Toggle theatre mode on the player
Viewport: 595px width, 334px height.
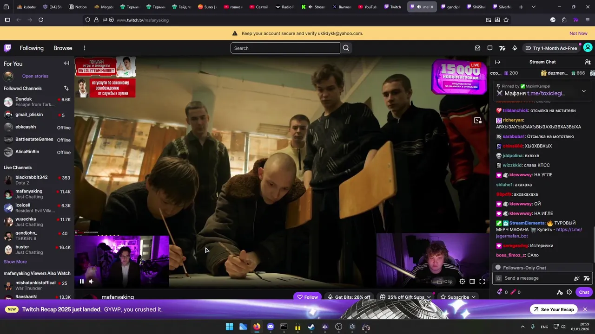[x=472, y=281]
